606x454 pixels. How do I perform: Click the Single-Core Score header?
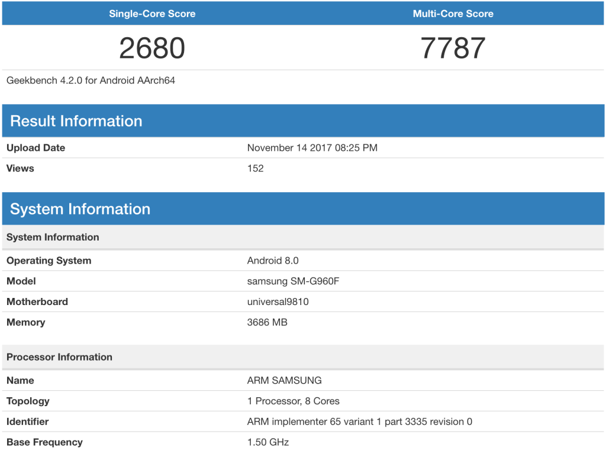(x=152, y=14)
